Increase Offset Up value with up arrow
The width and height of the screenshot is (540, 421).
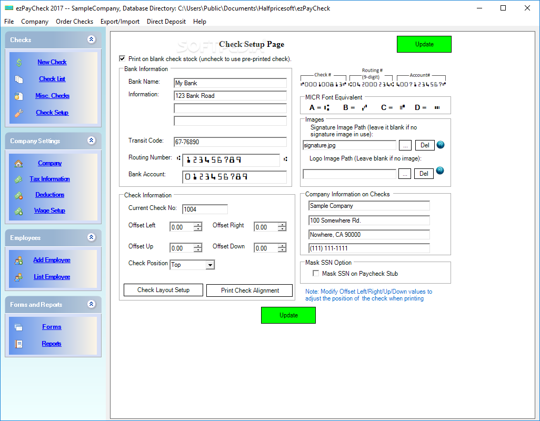click(x=198, y=246)
